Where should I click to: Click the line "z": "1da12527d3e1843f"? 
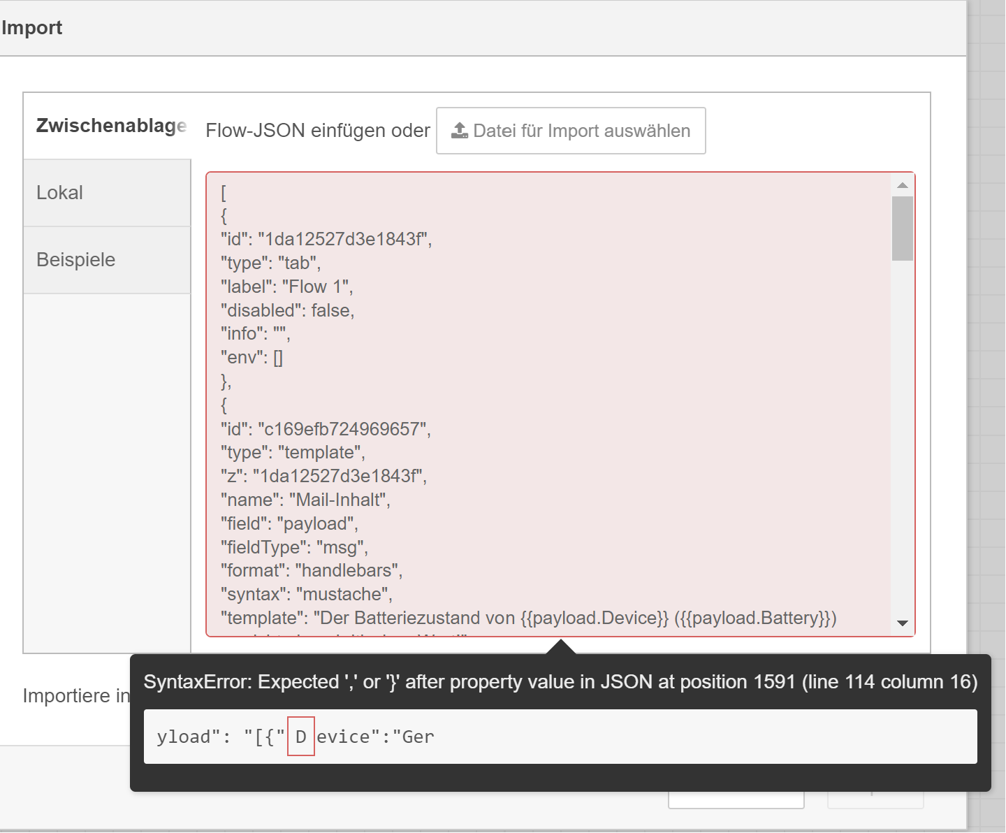[323, 476]
